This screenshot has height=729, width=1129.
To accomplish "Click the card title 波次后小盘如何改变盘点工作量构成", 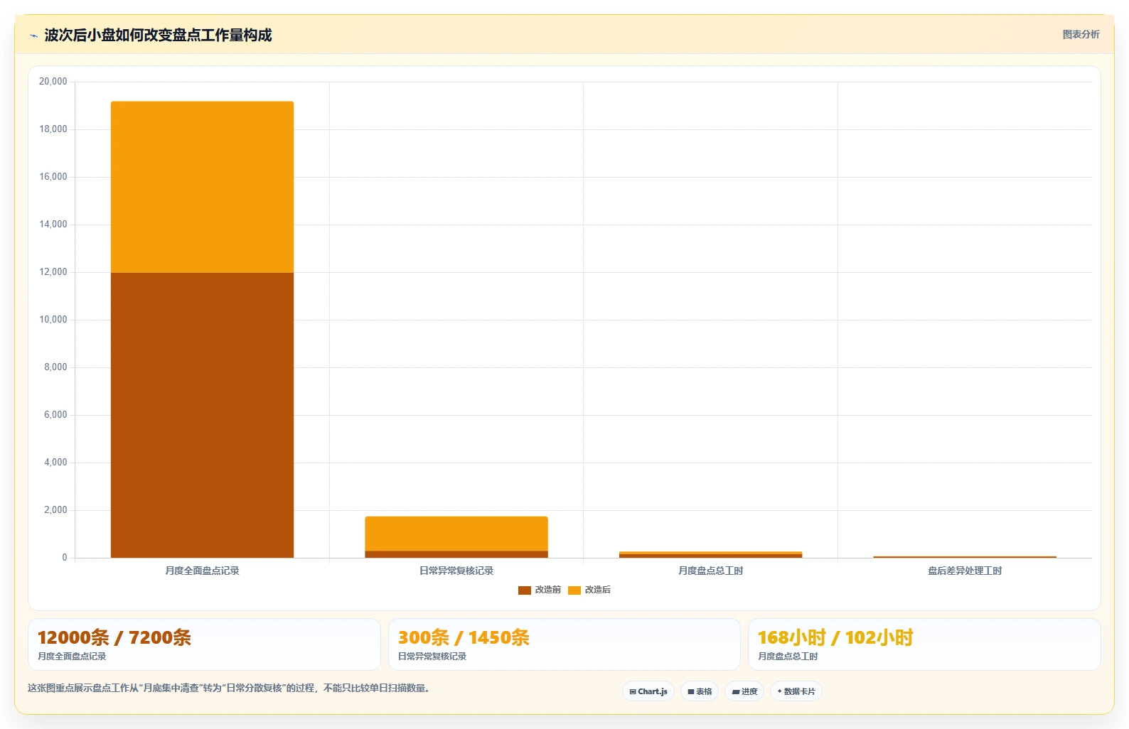I will coord(158,36).
